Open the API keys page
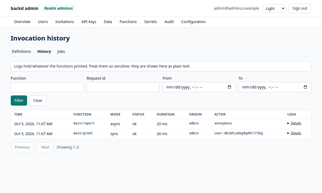This screenshot has width=322, height=193. 89,22
